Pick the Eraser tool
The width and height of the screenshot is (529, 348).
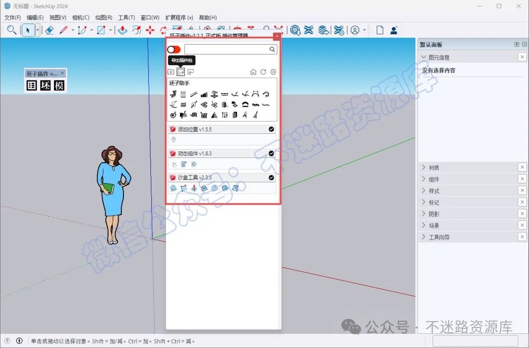pyautogui.click(x=49, y=30)
